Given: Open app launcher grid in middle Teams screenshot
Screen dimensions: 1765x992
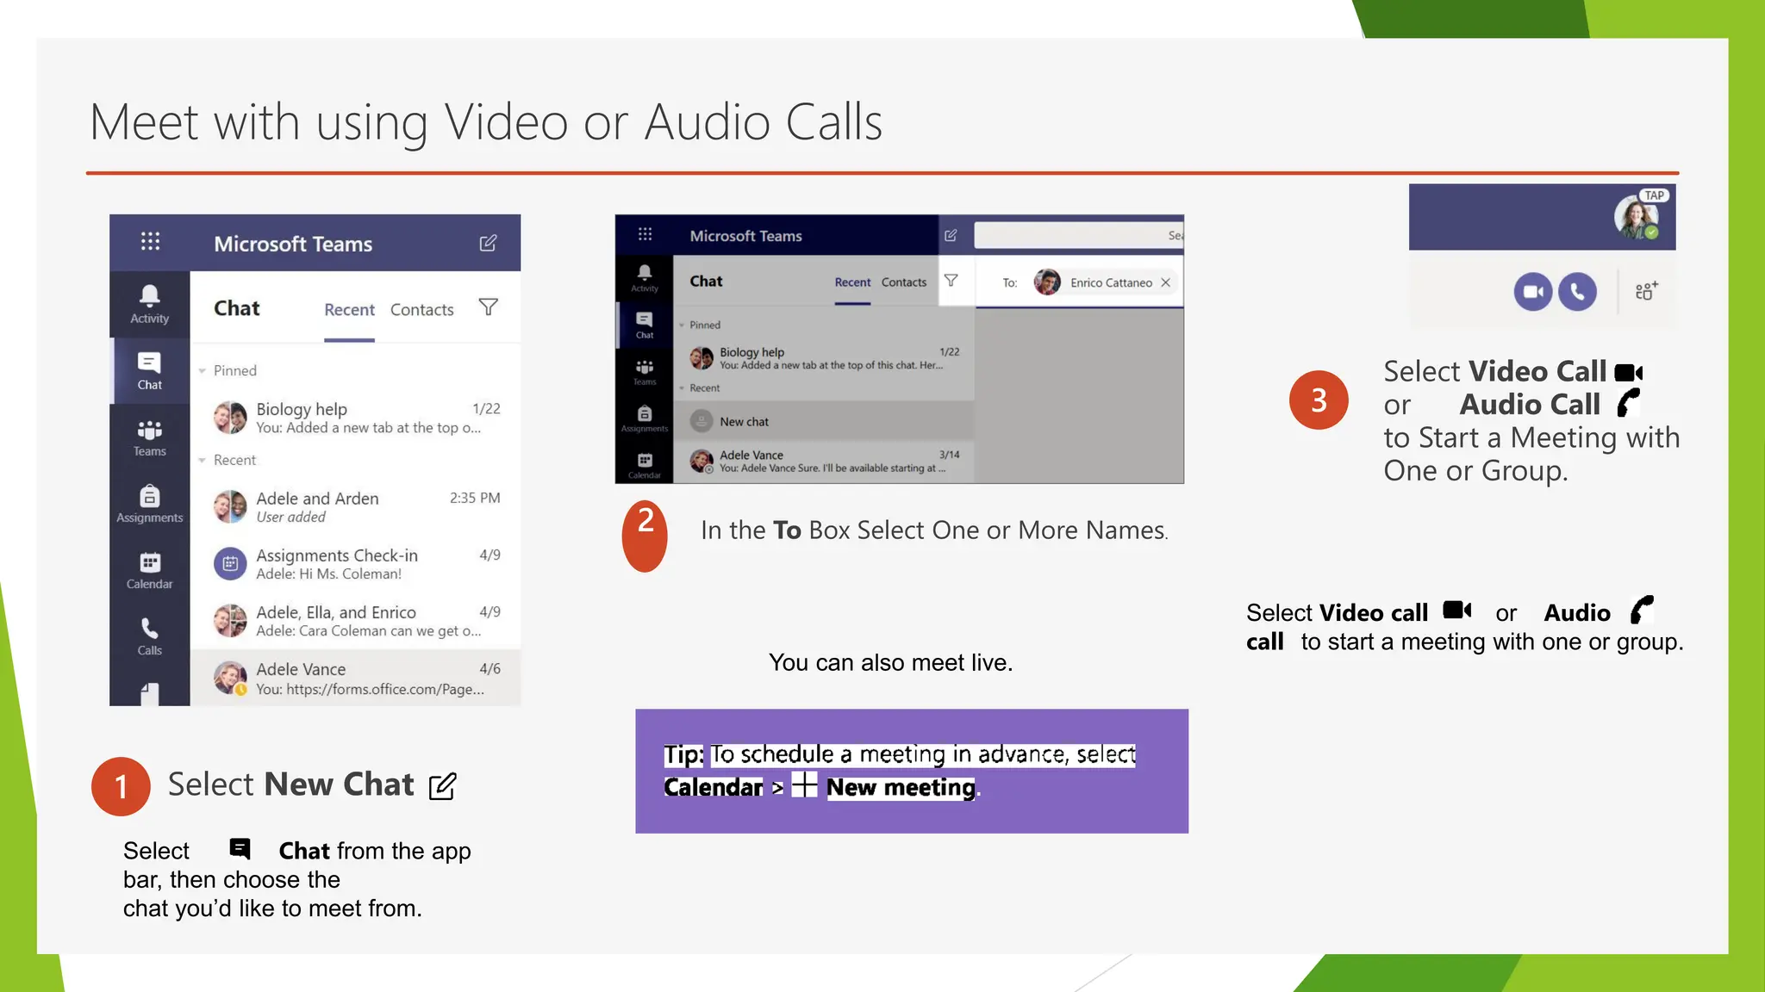Looking at the screenshot, I should [645, 234].
